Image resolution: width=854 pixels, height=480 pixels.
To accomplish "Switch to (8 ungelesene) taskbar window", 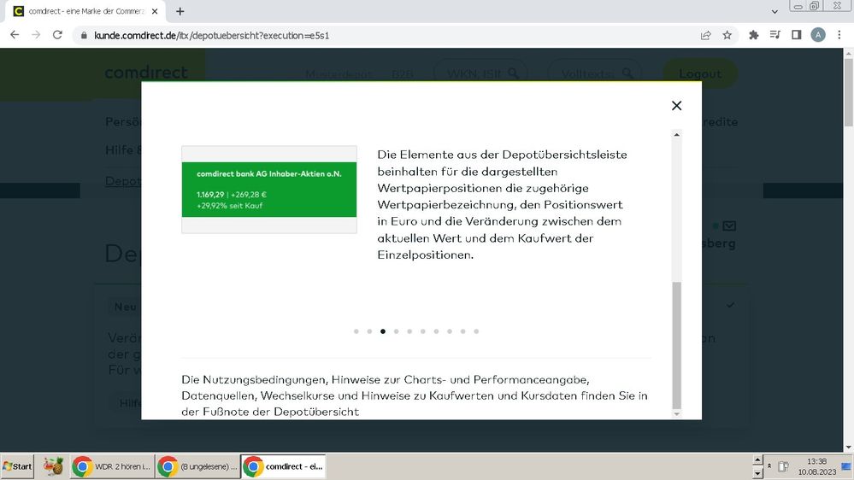I will 197,466.
